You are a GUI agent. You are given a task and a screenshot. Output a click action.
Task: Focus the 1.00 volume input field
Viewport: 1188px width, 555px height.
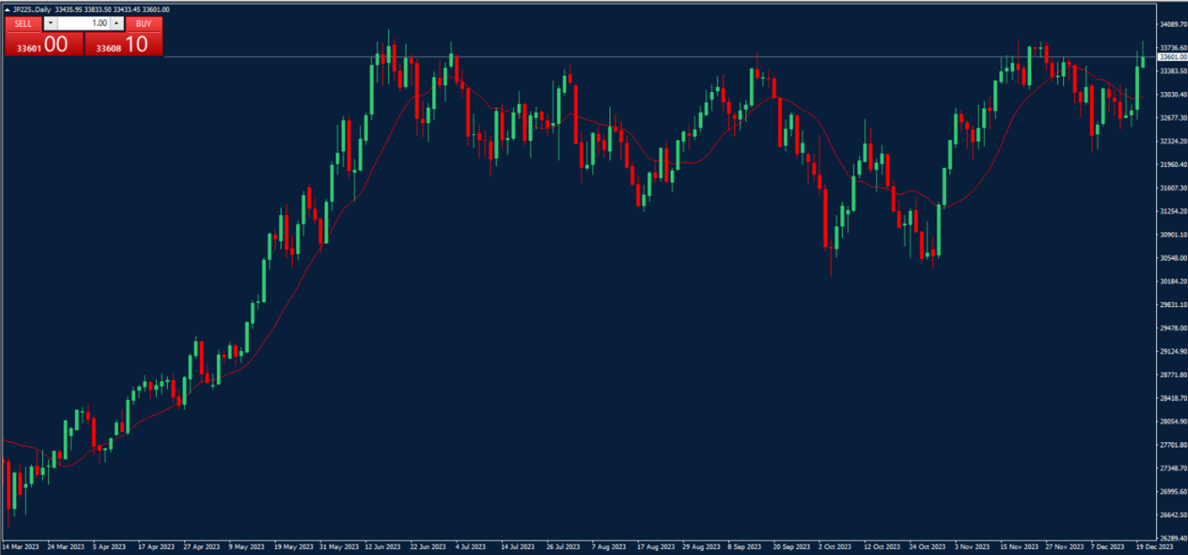coord(84,23)
